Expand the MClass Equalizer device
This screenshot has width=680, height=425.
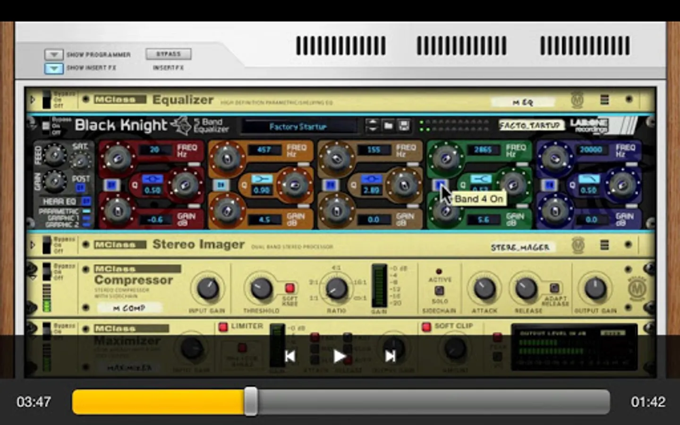click(x=33, y=100)
